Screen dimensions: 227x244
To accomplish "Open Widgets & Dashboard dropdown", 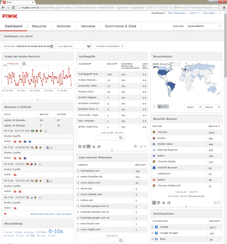I will point(110,46).
